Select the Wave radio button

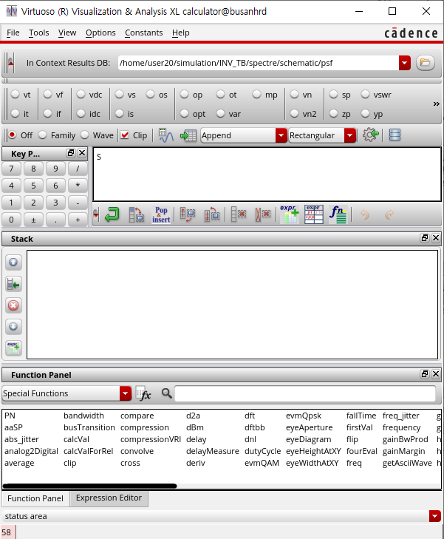[84, 135]
